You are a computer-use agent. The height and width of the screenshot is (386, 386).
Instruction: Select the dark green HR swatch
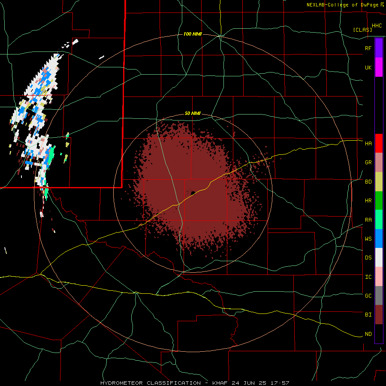coord(379,201)
